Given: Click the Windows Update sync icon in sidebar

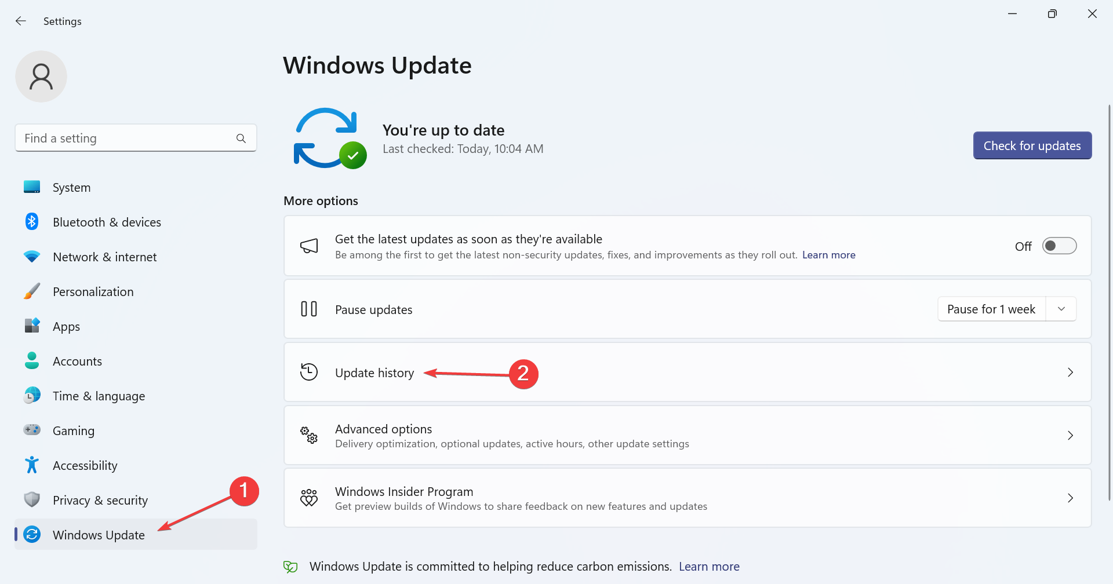Looking at the screenshot, I should (32, 534).
